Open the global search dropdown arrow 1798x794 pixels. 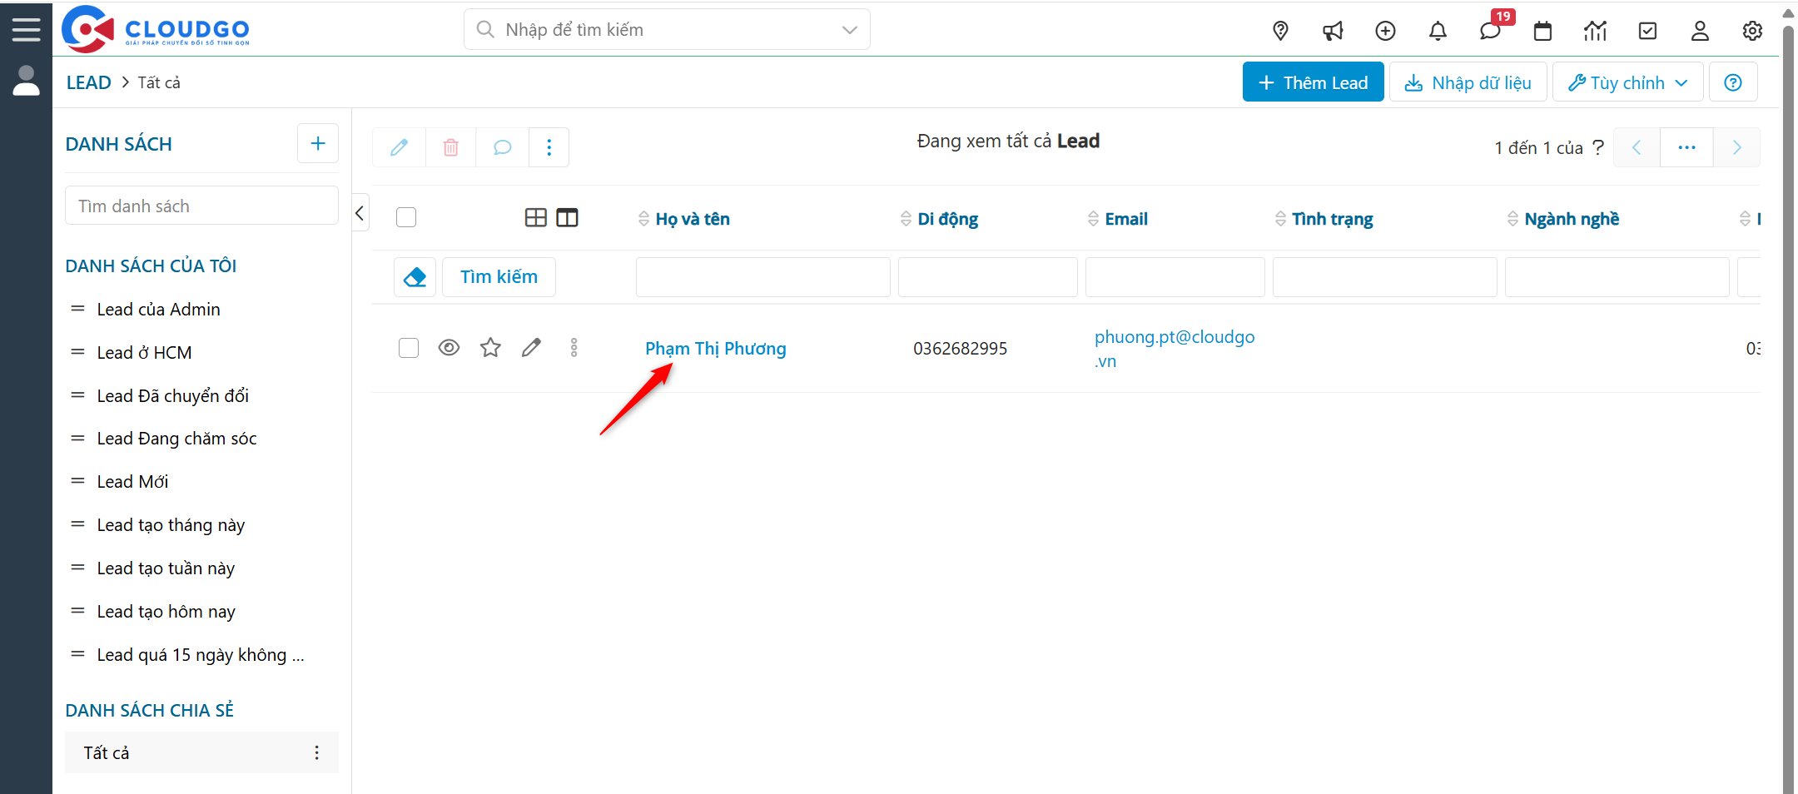click(849, 30)
